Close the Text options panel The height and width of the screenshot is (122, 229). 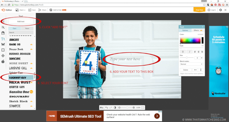pos(202,27)
